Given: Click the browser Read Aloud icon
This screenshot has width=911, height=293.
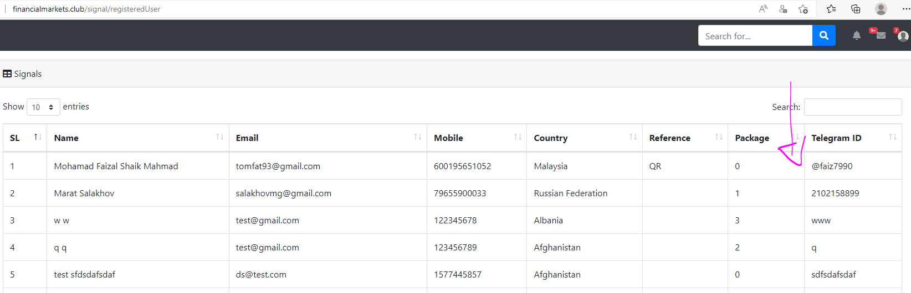Looking at the screenshot, I should 763,9.
